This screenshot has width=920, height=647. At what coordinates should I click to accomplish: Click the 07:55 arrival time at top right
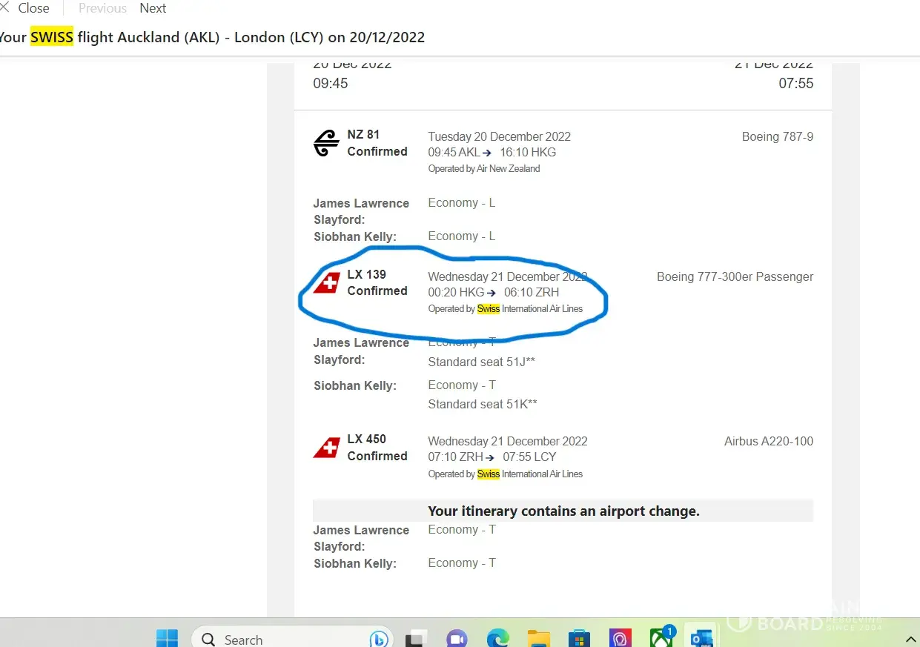click(x=796, y=84)
